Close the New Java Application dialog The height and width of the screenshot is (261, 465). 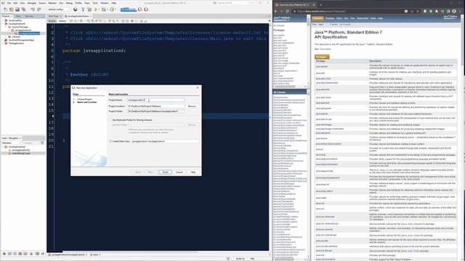coord(198,88)
